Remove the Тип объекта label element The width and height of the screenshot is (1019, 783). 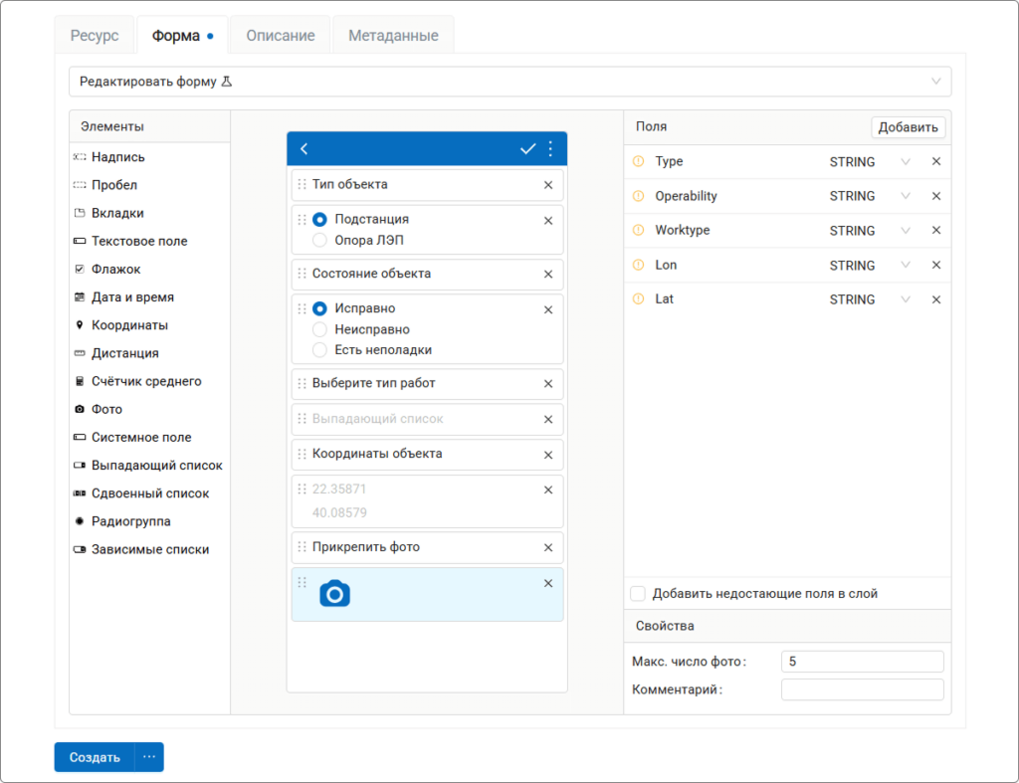(x=548, y=185)
